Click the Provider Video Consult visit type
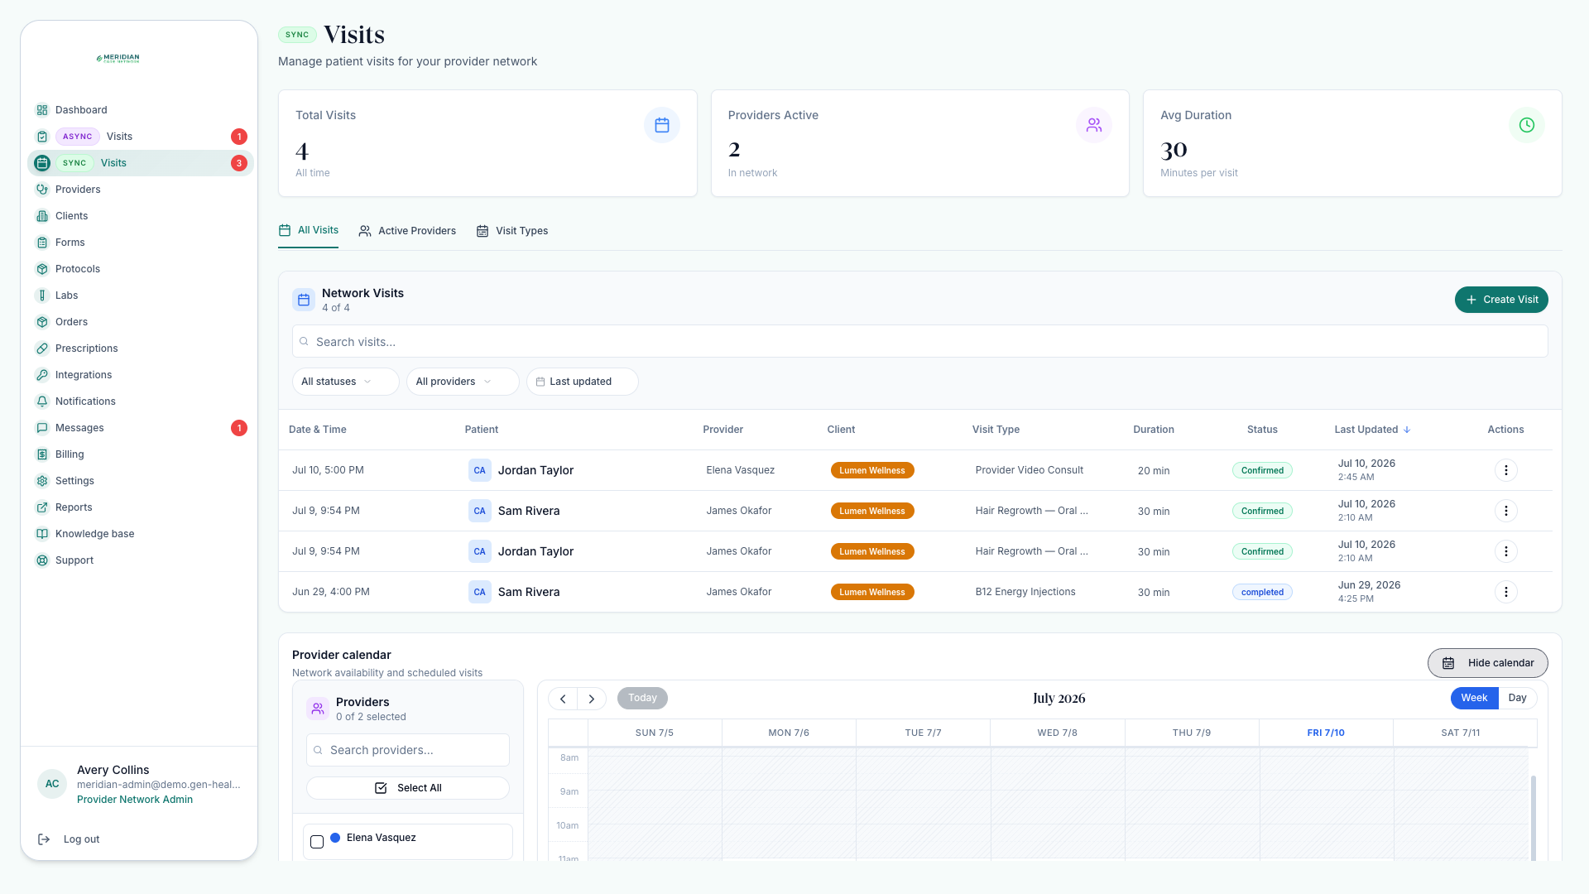The width and height of the screenshot is (1589, 894). pos(1029,470)
